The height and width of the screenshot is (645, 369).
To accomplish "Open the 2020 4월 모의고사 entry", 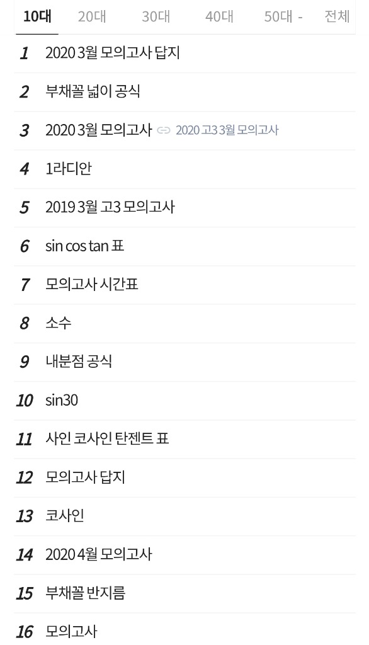I will [x=99, y=554].
